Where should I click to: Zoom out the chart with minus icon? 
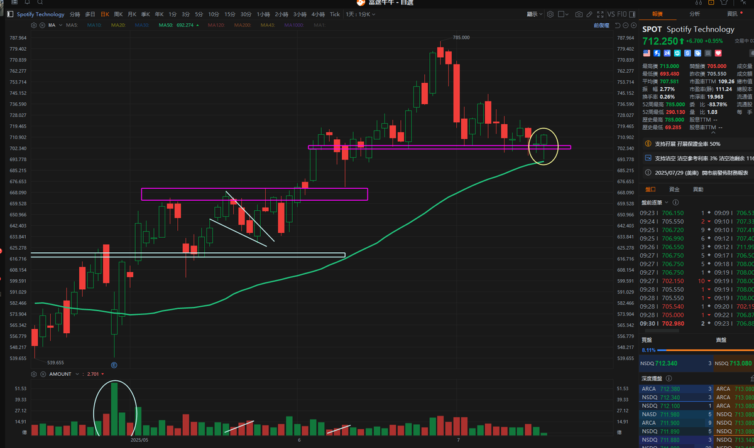point(626,25)
